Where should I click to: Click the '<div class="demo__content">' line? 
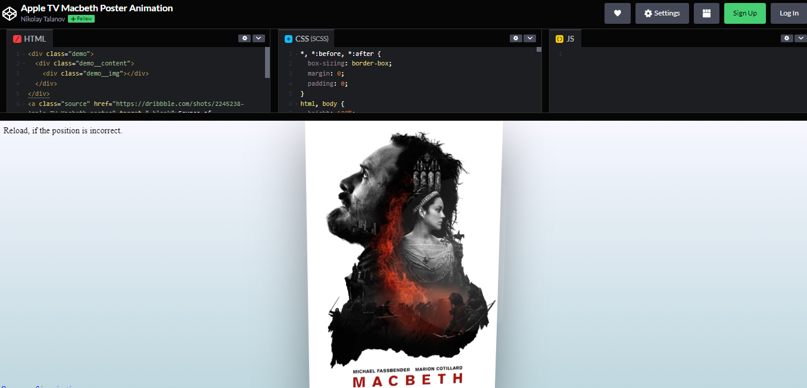(x=85, y=64)
